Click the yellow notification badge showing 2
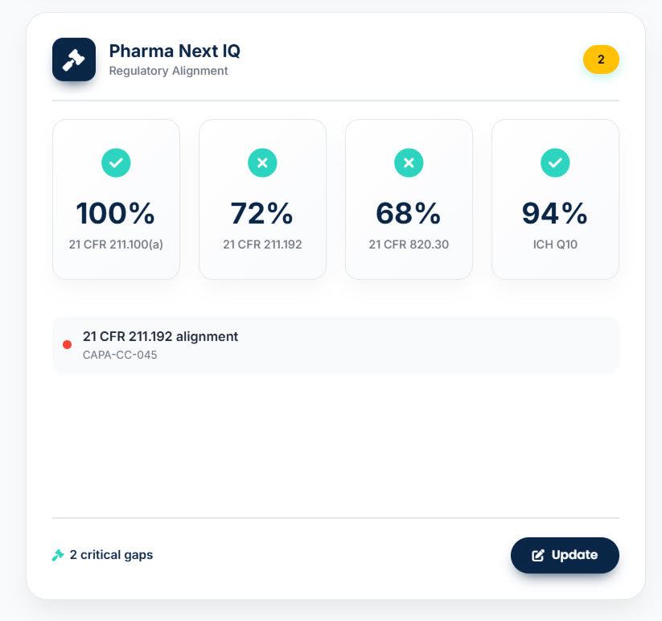662x621 pixels. 601,59
